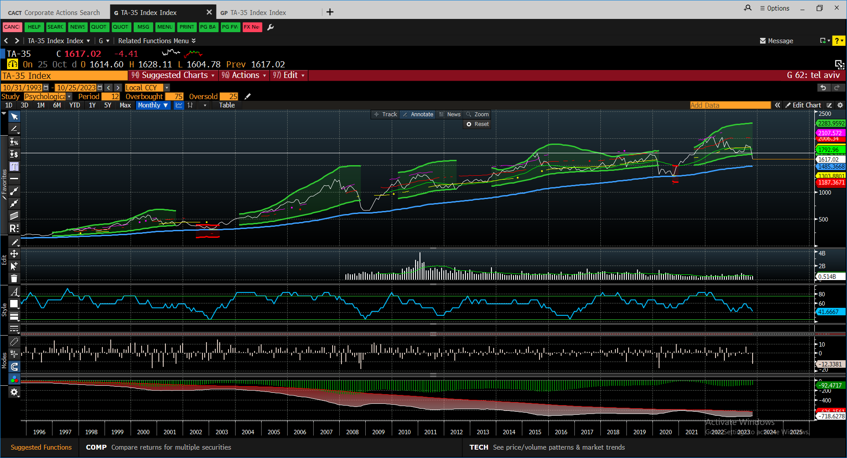Image resolution: width=847 pixels, height=458 pixels.
Task: Click the undo arrow button
Action: pyautogui.click(x=823, y=88)
